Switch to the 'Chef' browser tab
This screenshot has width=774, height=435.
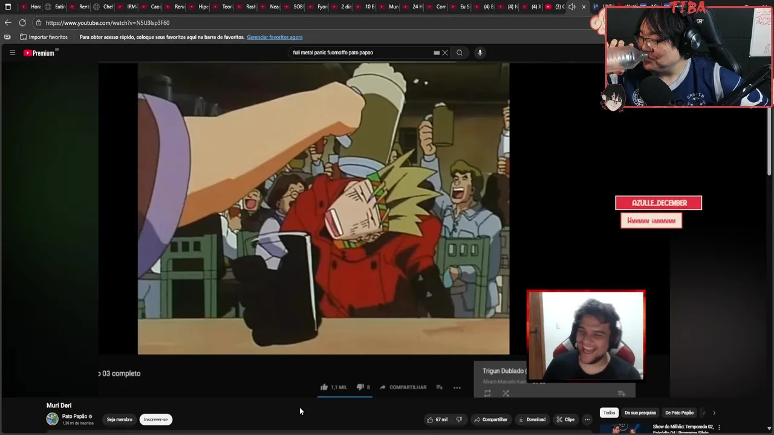click(x=103, y=7)
